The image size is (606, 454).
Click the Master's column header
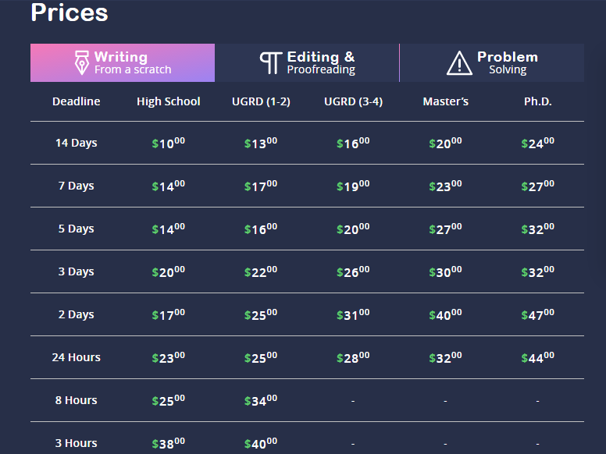pos(446,101)
